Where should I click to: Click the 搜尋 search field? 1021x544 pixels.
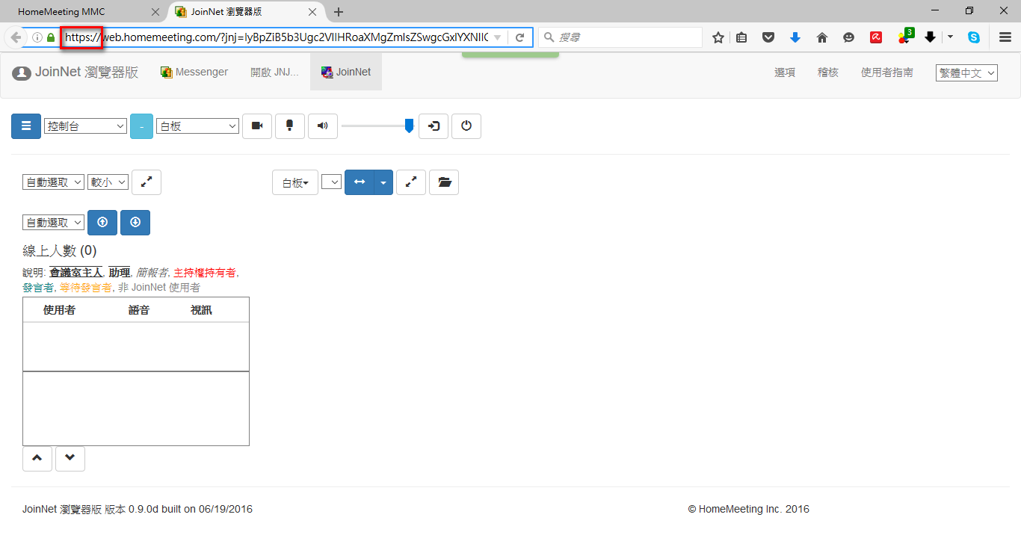pyautogui.click(x=620, y=37)
